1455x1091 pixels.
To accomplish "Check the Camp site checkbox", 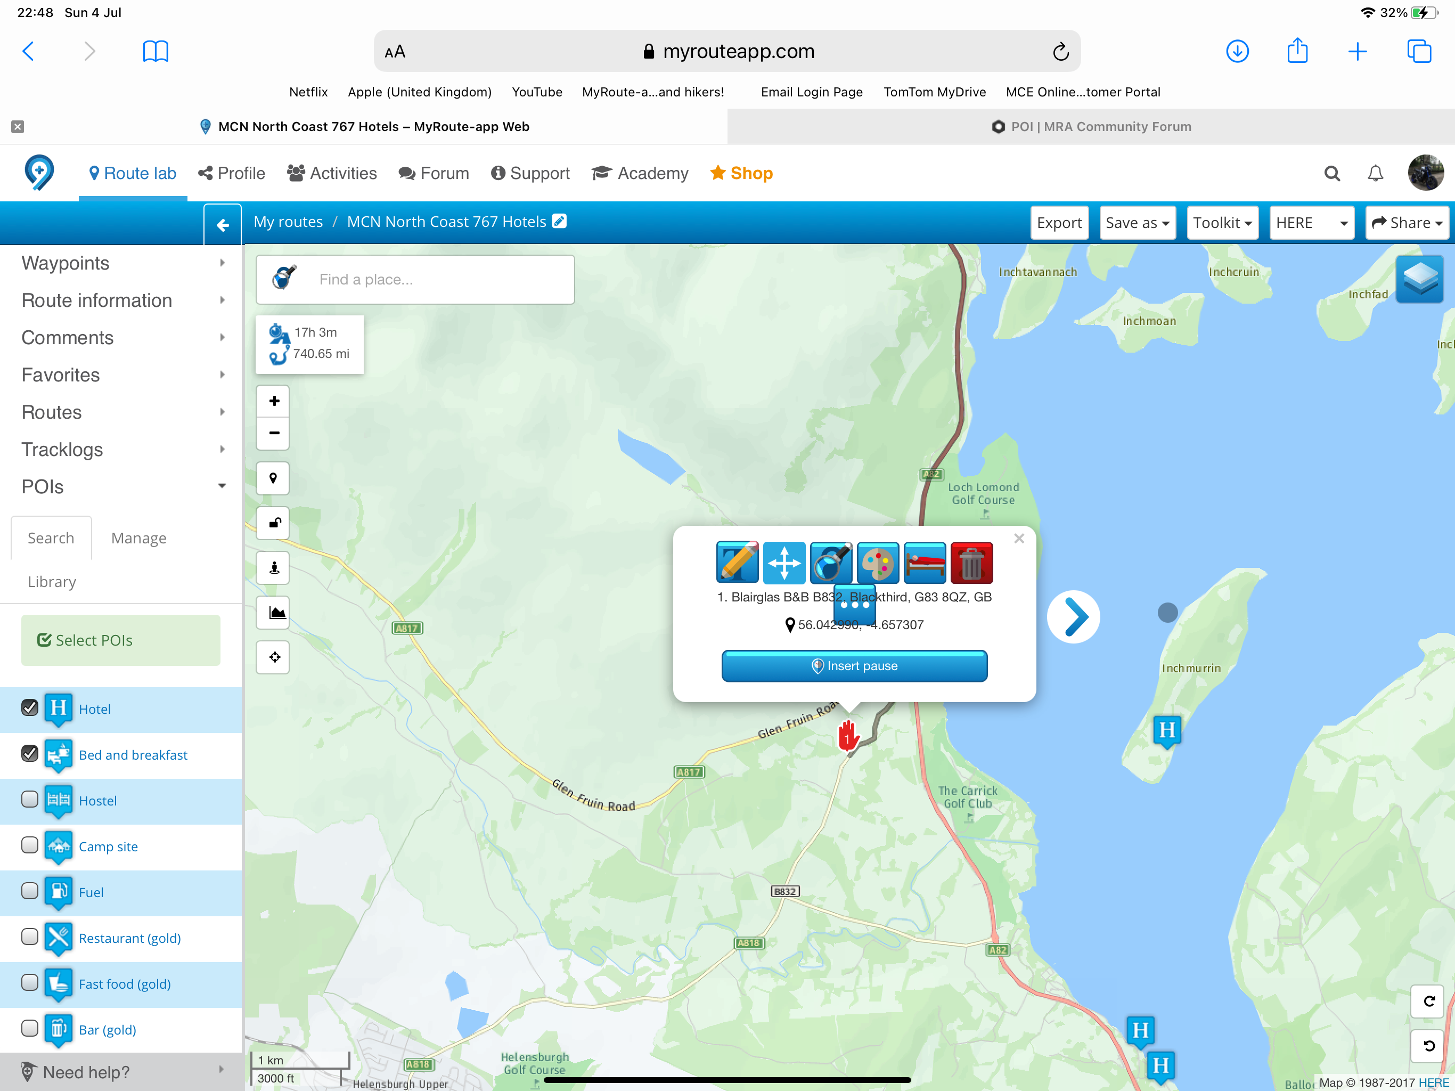I will click(30, 845).
